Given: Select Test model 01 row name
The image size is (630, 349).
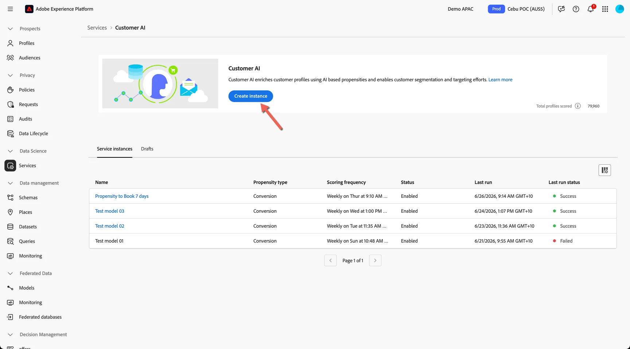Looking at the screenshot, I should (109, 241).
